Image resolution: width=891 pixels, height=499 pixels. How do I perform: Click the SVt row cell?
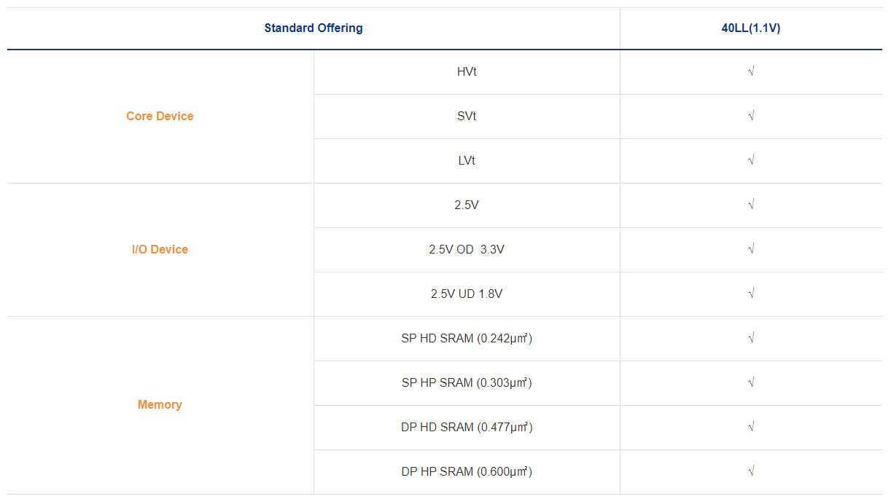(x=467, y=117)
